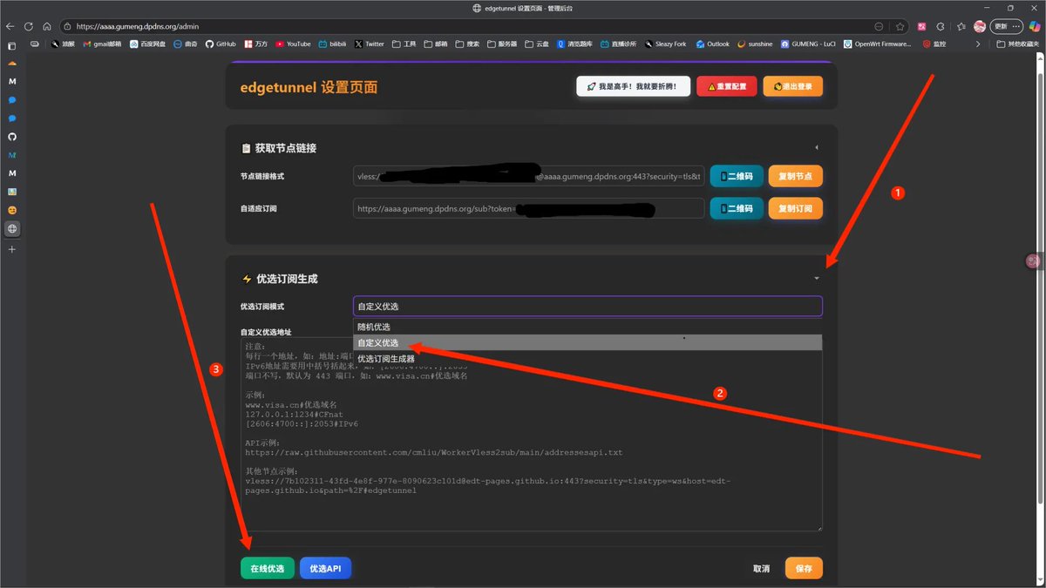Select 随机优选 from the dropdown list

588,327
